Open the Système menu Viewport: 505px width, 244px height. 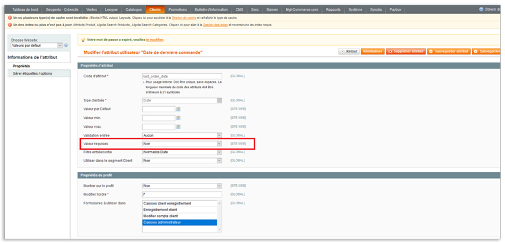[356, 9]
